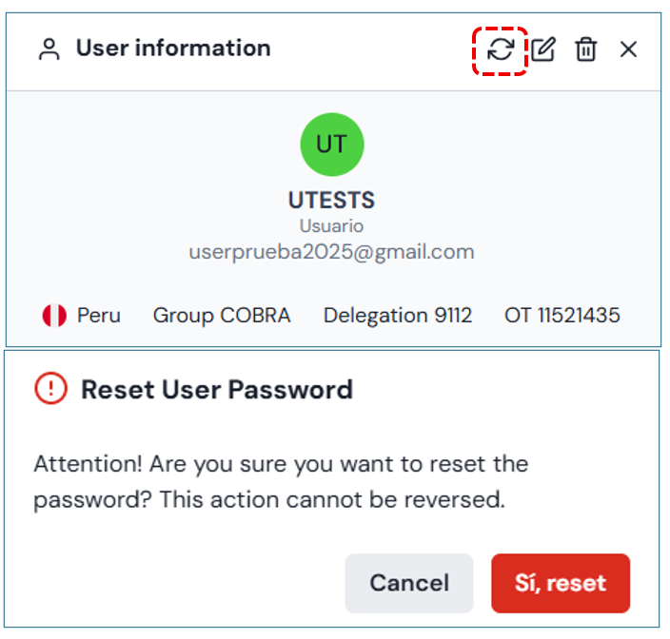This screenshot has width=670, height=639.
Task: Delete the user with trash icon
Action: 586,49
